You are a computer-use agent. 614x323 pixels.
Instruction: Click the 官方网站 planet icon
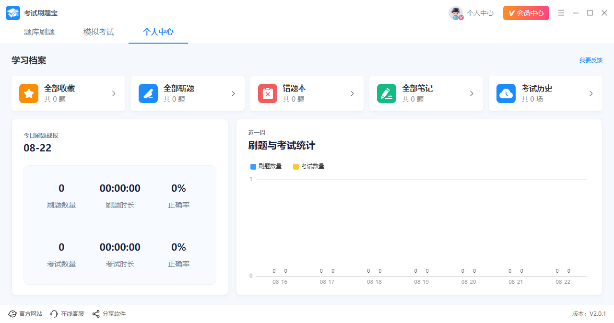click(x=12, y=314)
